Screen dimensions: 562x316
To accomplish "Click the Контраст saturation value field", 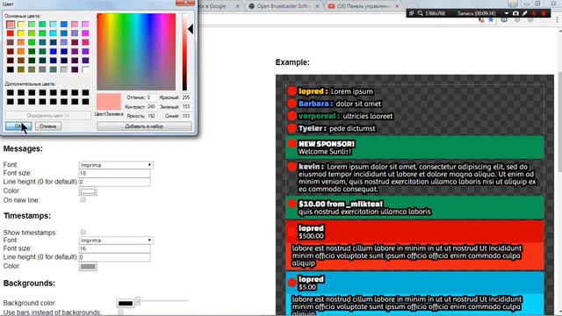I will click(x=151, y=107).
